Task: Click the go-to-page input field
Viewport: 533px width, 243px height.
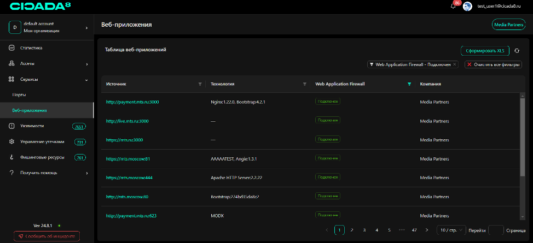Action: (496, 230)
